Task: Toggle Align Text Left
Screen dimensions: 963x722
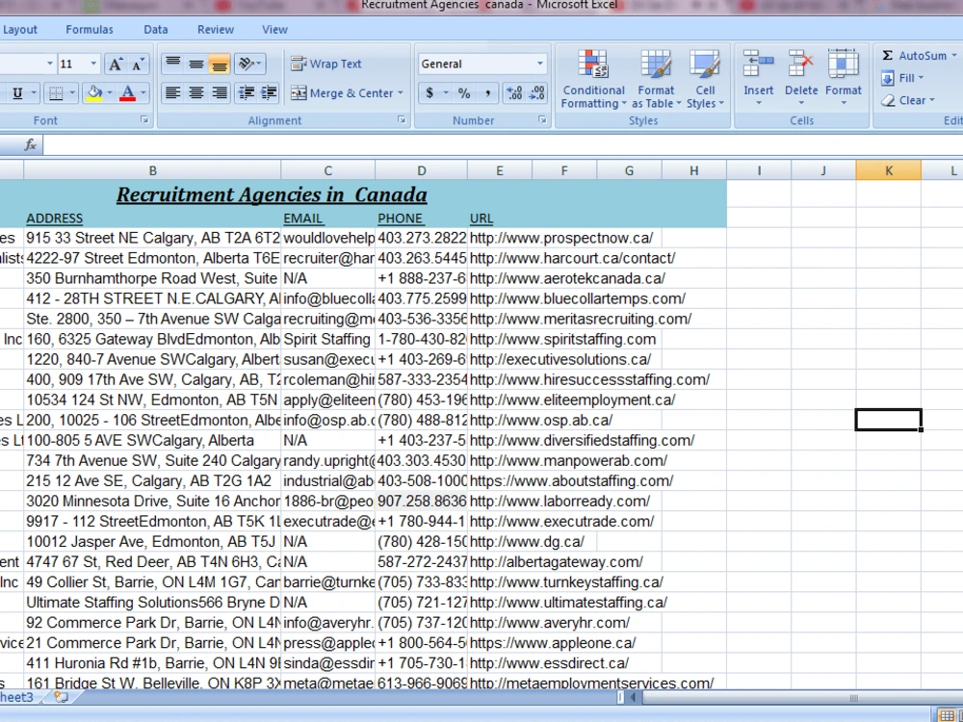Action: pyautogui.click(x=173, y=93)
